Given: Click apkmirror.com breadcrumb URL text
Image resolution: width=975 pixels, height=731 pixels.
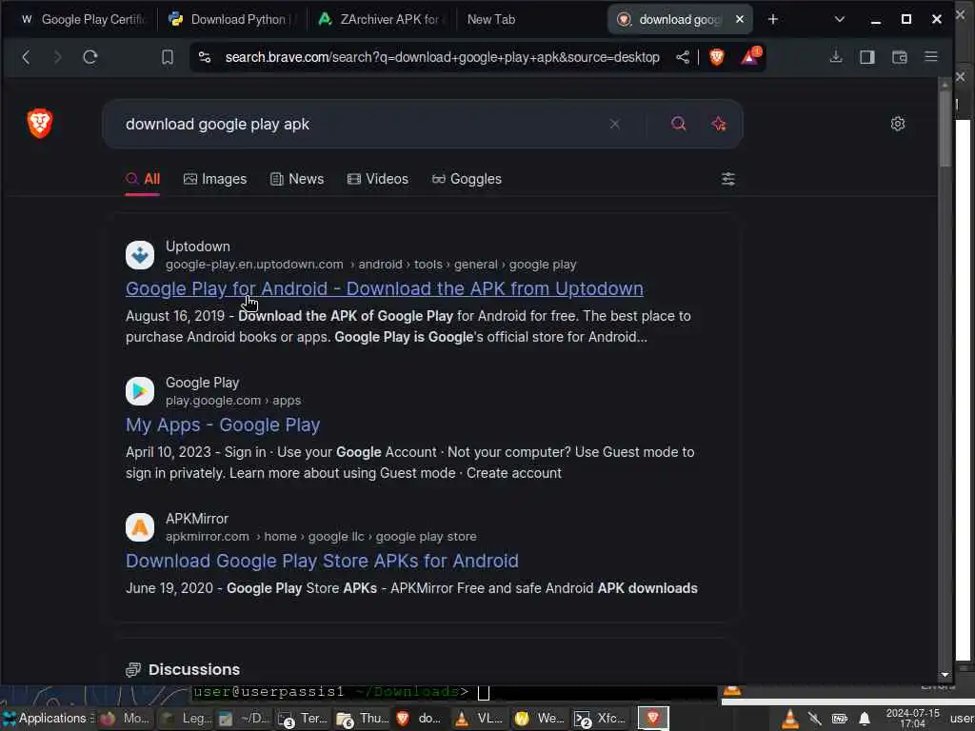Looking at the screenshot, I should click(321, 537).
